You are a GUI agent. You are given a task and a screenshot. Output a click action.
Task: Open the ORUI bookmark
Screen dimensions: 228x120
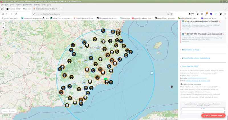(x=46, y=18)
